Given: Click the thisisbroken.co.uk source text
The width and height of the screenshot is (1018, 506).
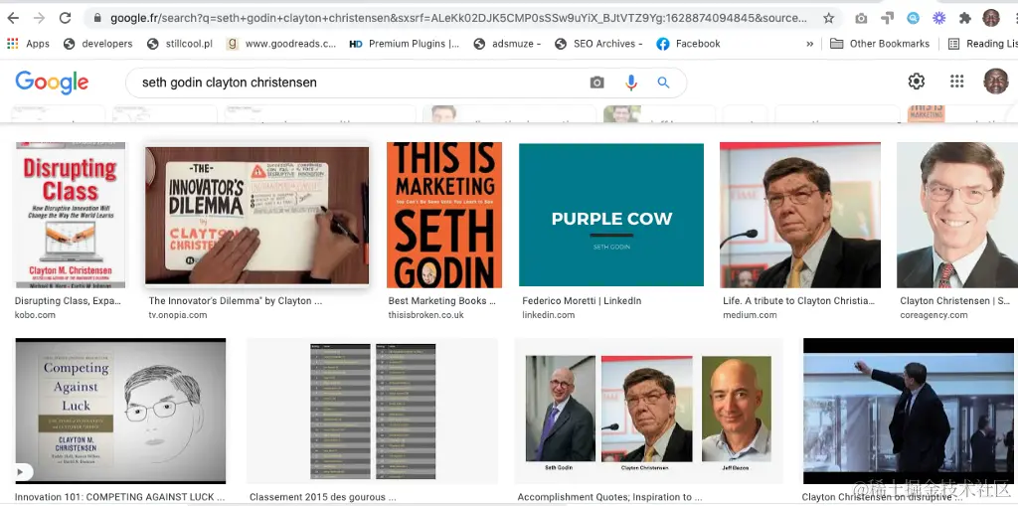Looking at the screenshot, I should point(425,315).
